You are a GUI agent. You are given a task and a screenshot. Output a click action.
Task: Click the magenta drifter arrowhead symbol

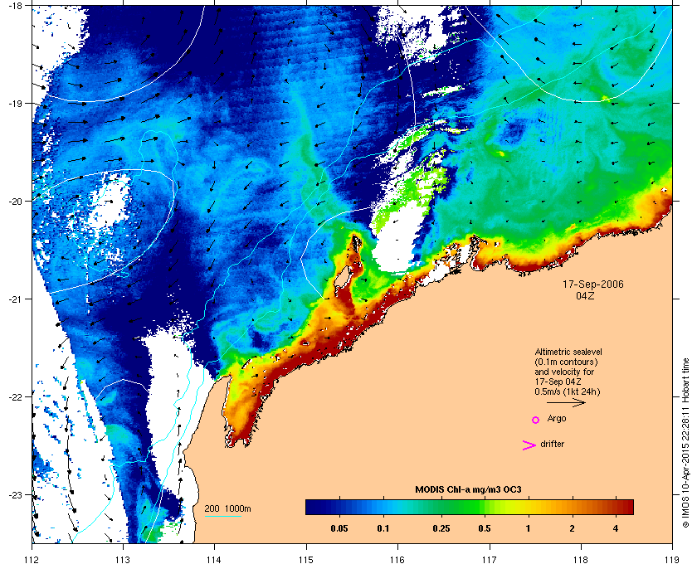tap(529, 445)
